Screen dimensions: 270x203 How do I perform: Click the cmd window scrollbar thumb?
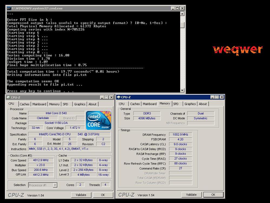182,25
